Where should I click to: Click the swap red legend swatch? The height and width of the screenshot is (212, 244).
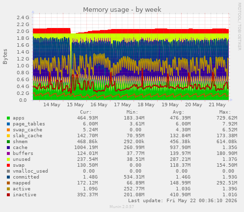tap(8, 165)
